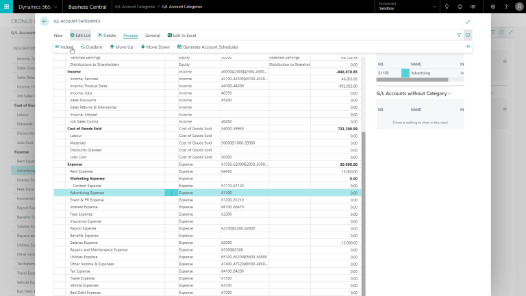Click the pin action bar icon

click(x=468, y=47)
